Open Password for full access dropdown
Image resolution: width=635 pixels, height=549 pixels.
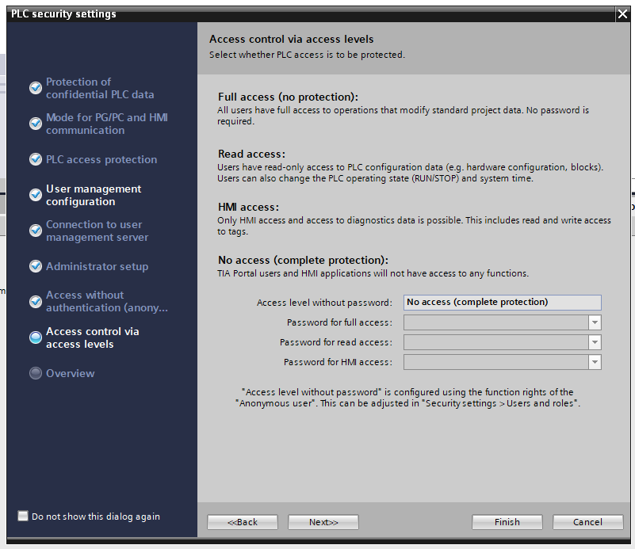click(594, 322)
